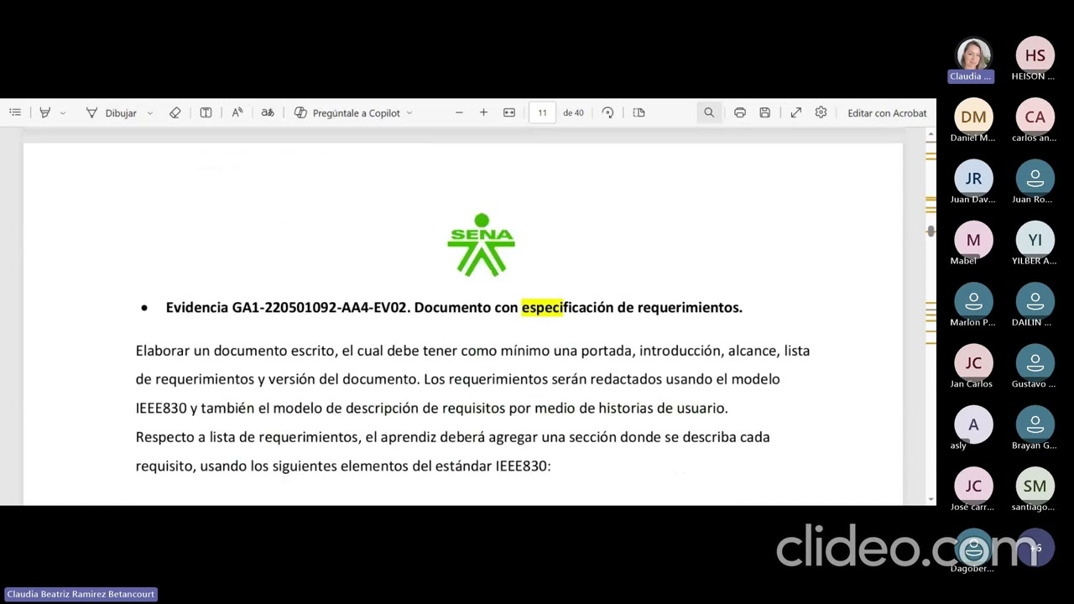The image size is (1074, 604).
Task: Click 'de 40' page count text
Action: coord(573,112)
